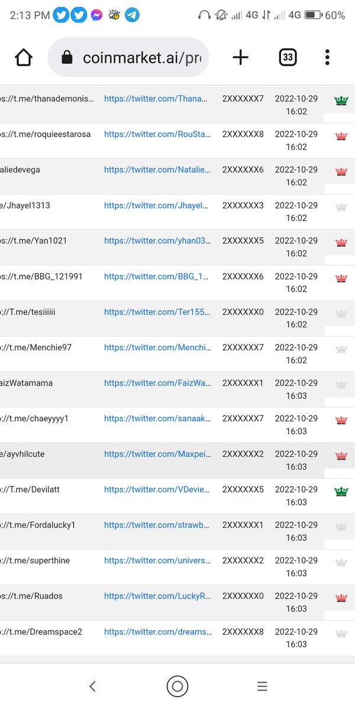Select Telegram text t.me/BBG_121991
This screenshot has width=355, height=710.
click(x=47, y=276)
